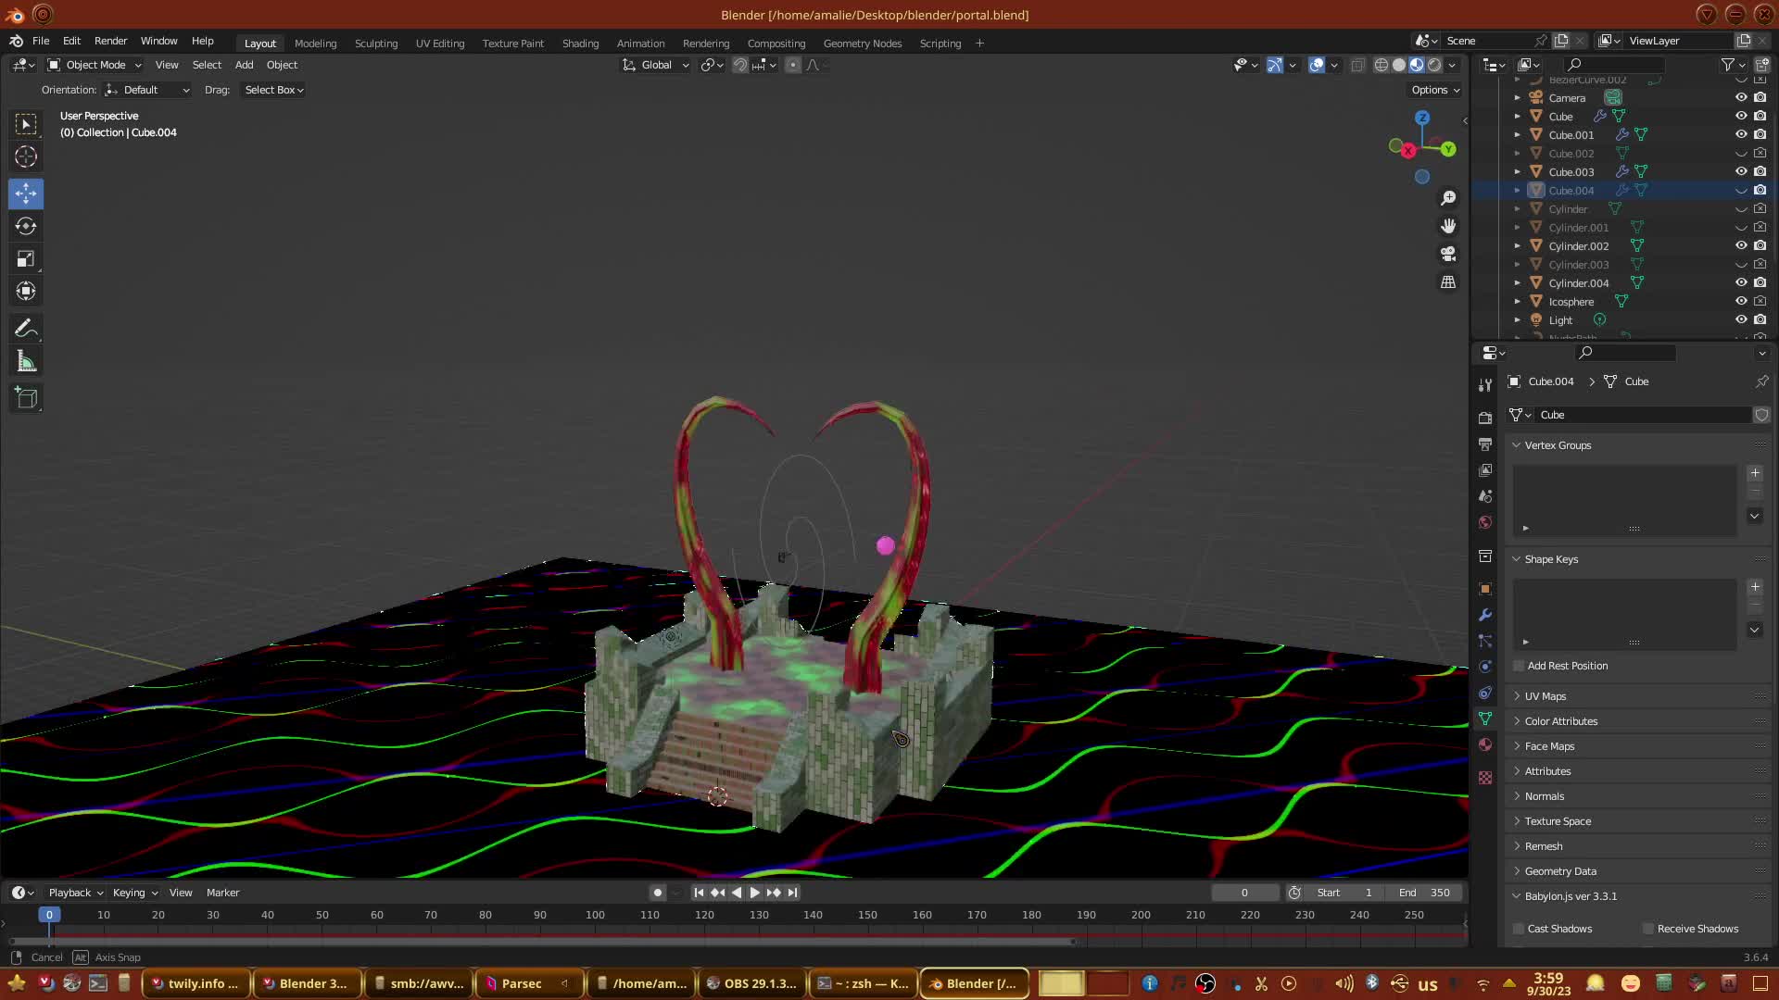Click the End frame field
The image size is (1779, 1000).
(x=1424, y=893)
